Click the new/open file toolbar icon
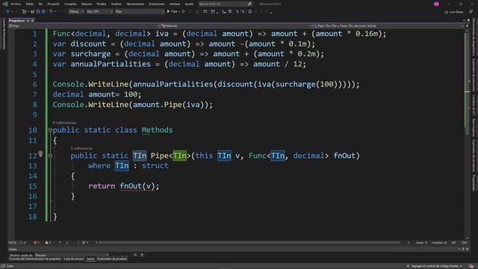The height and width of the screenshot is (269, 478). [x=24, y=12]
